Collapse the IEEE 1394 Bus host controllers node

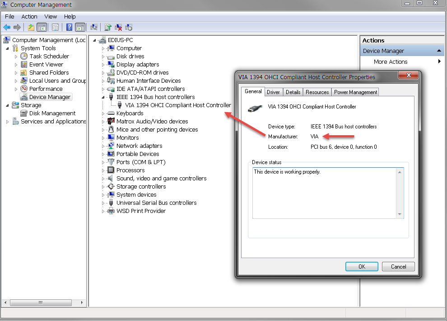[x=103, y=97]
